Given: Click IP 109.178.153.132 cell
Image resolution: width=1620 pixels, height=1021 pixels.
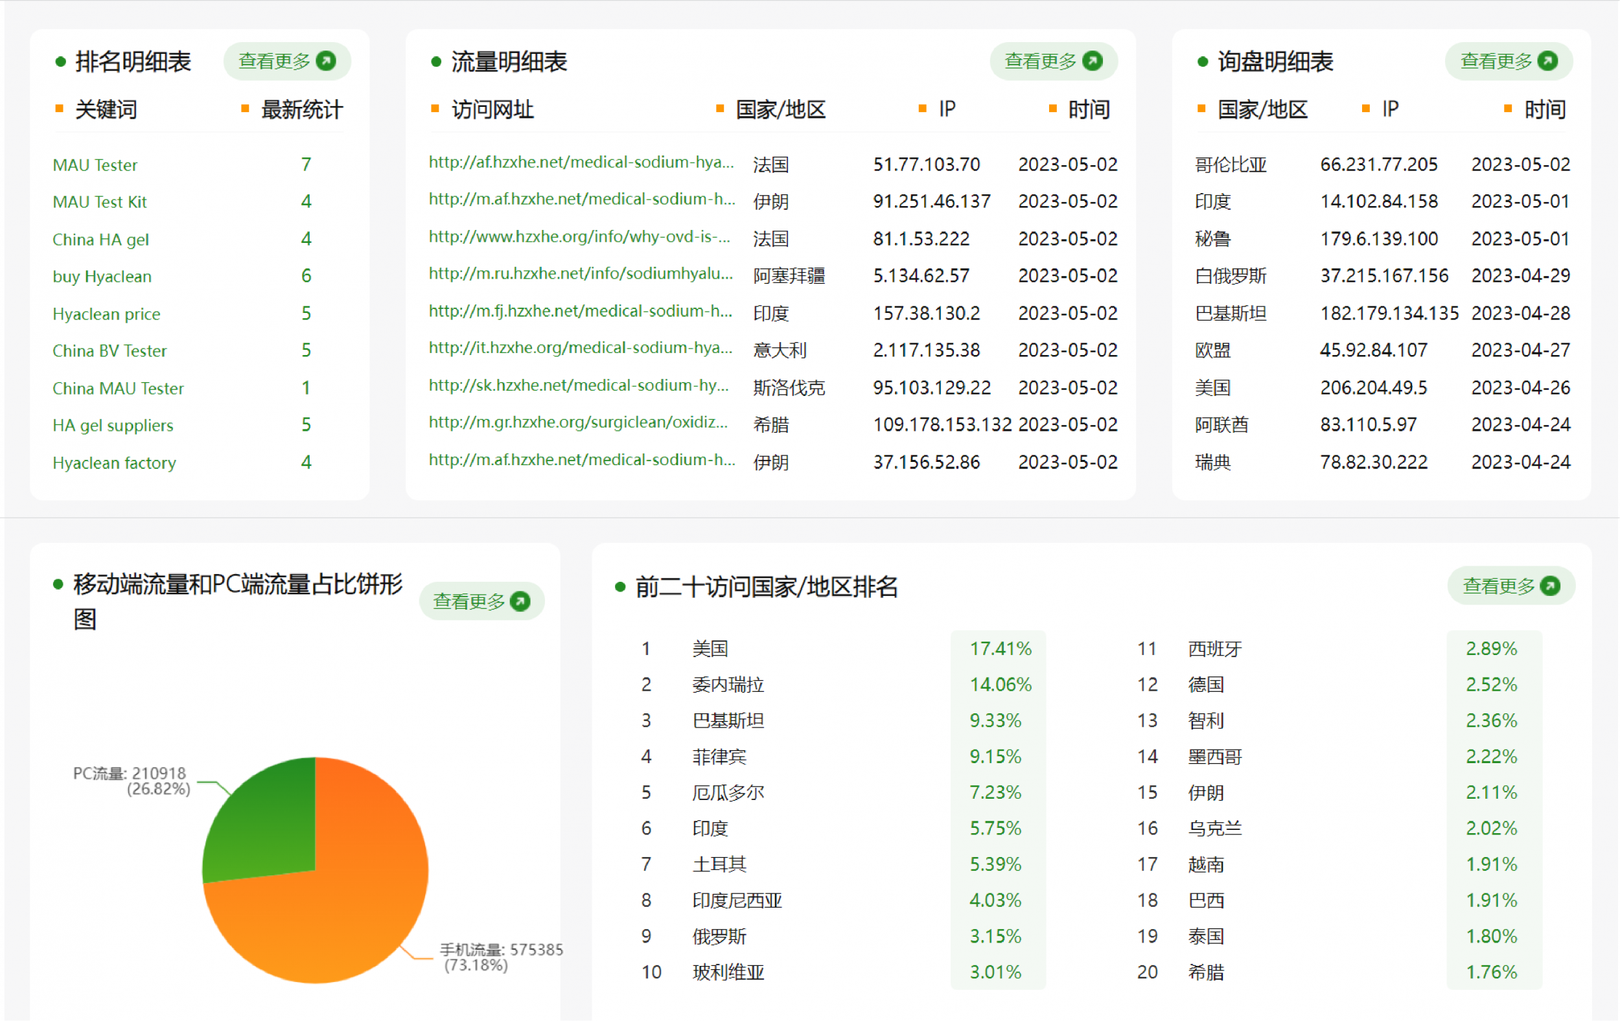Looking at the screenshot, I should tap(943, 425).
